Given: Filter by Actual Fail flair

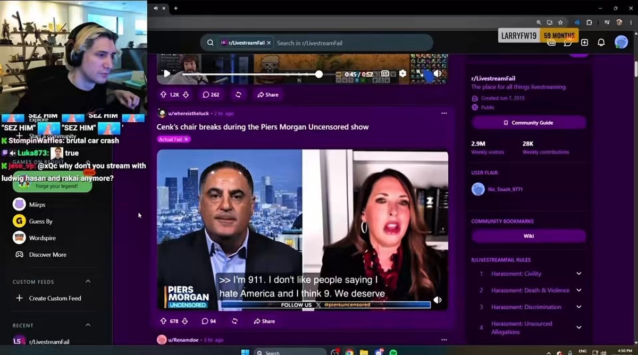Looking at the screenshot, I should 173,139.
